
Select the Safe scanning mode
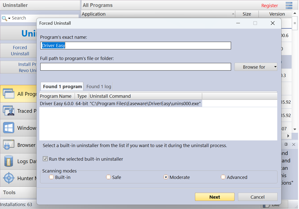point(109,177)
